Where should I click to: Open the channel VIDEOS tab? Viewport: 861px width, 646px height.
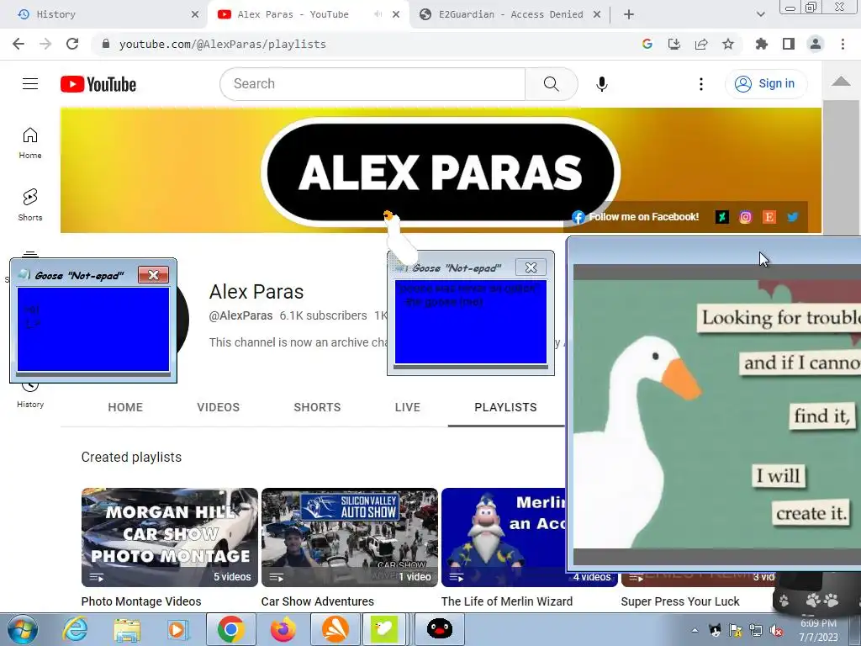[218, 407]
